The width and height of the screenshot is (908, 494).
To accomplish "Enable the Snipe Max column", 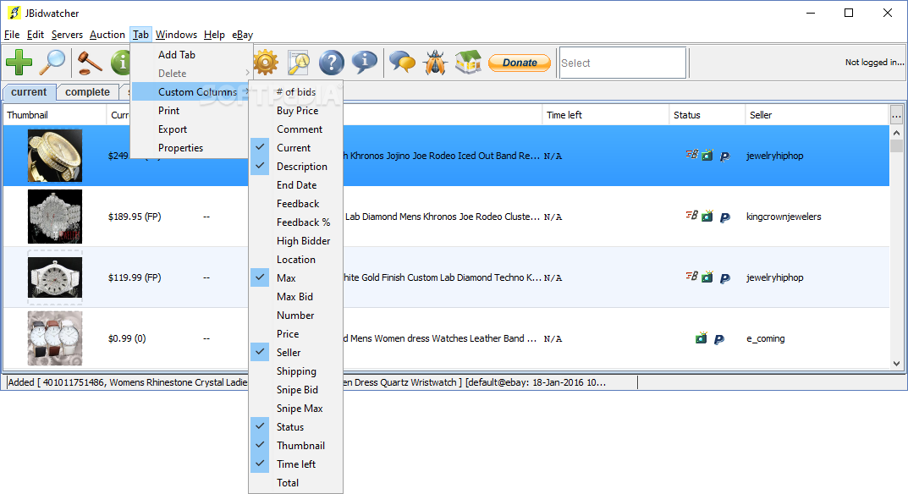I will click(296, 409).
